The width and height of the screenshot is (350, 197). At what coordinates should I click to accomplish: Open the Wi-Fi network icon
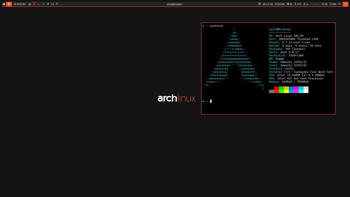tap(339, 4)
